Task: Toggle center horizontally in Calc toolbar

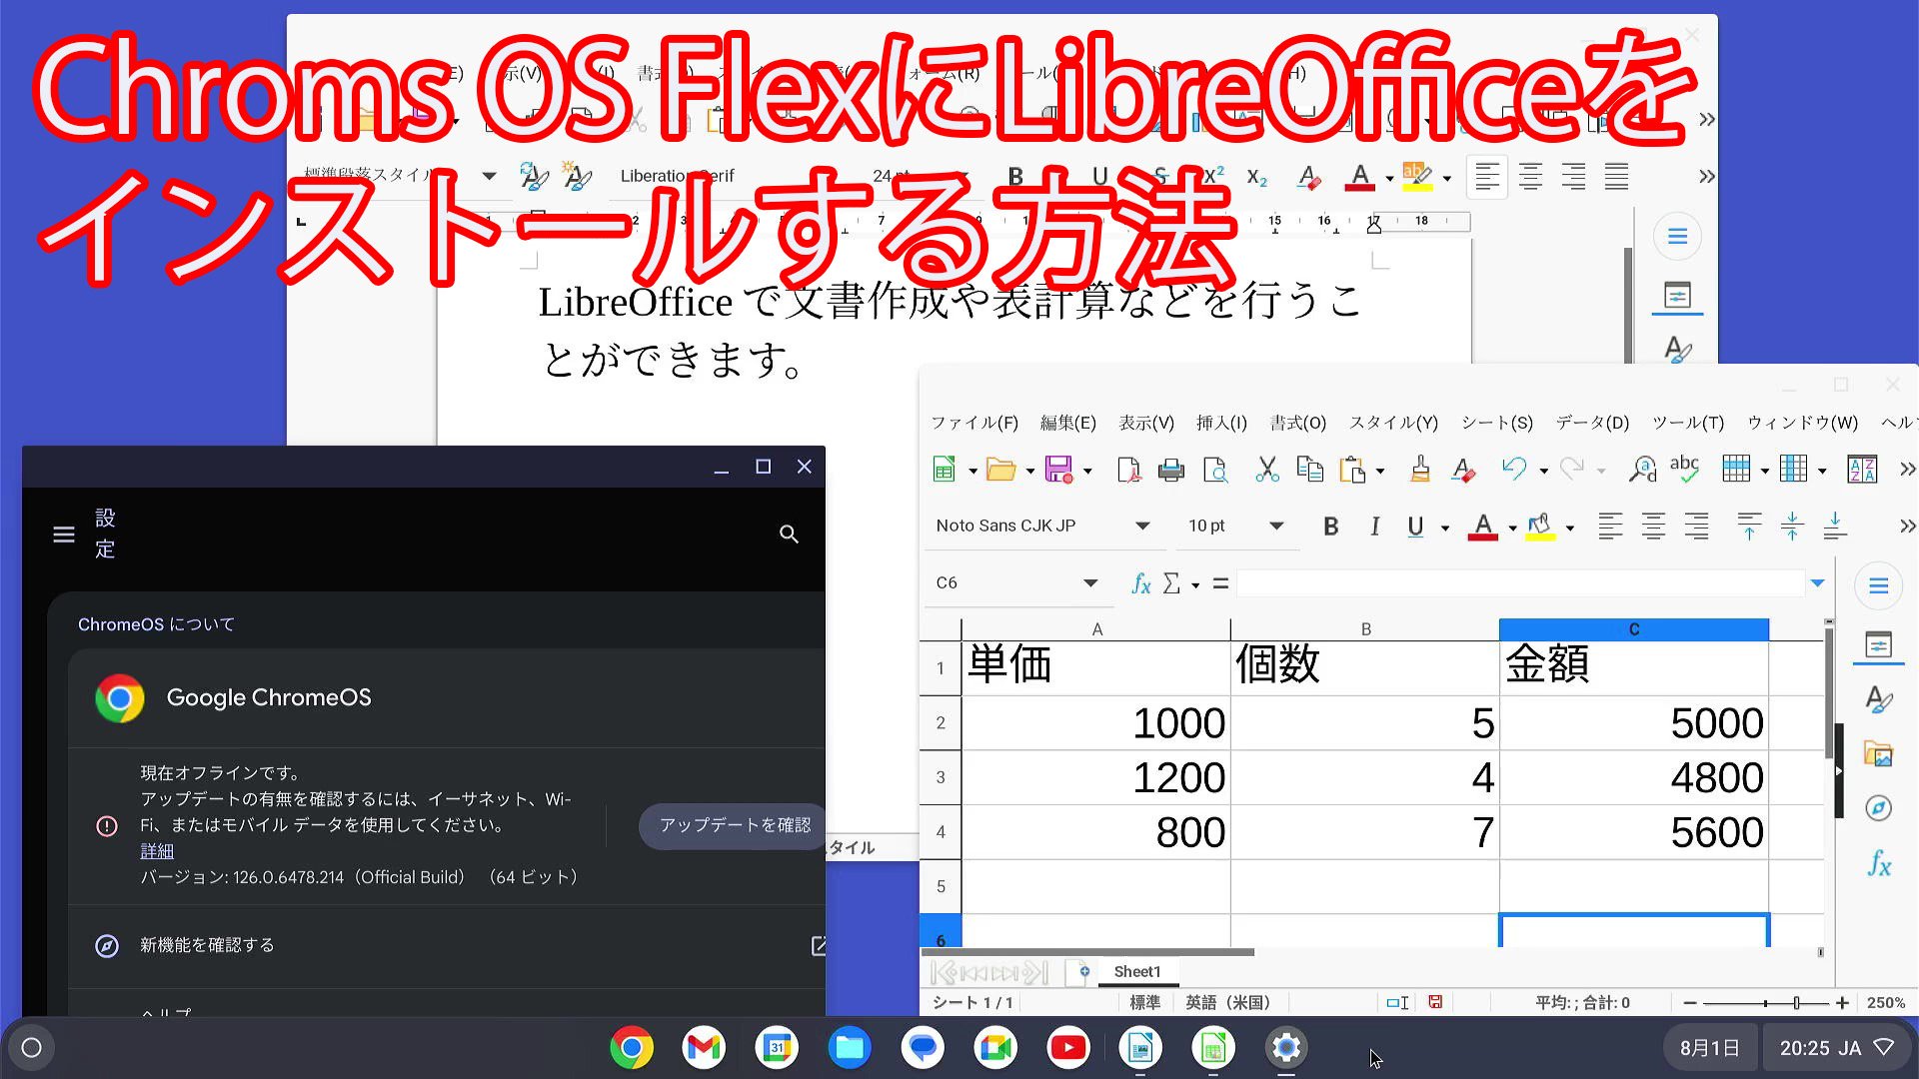Action: (1653, 526)
